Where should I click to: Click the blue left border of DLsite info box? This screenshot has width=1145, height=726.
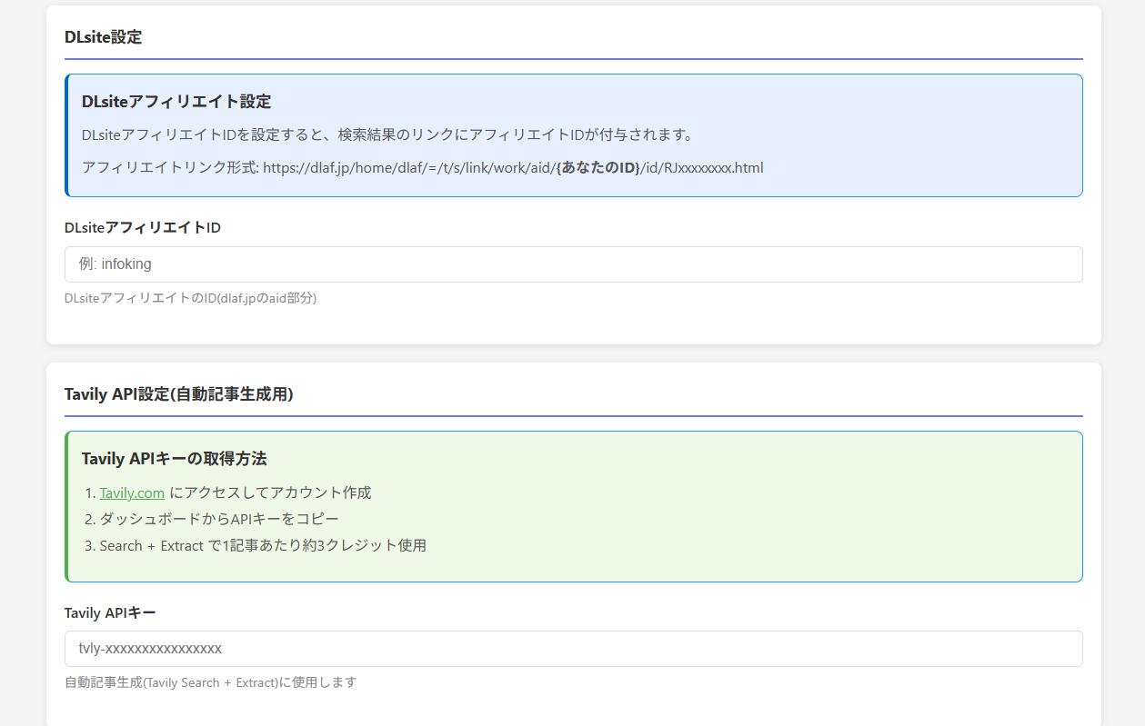click(66, 135)
